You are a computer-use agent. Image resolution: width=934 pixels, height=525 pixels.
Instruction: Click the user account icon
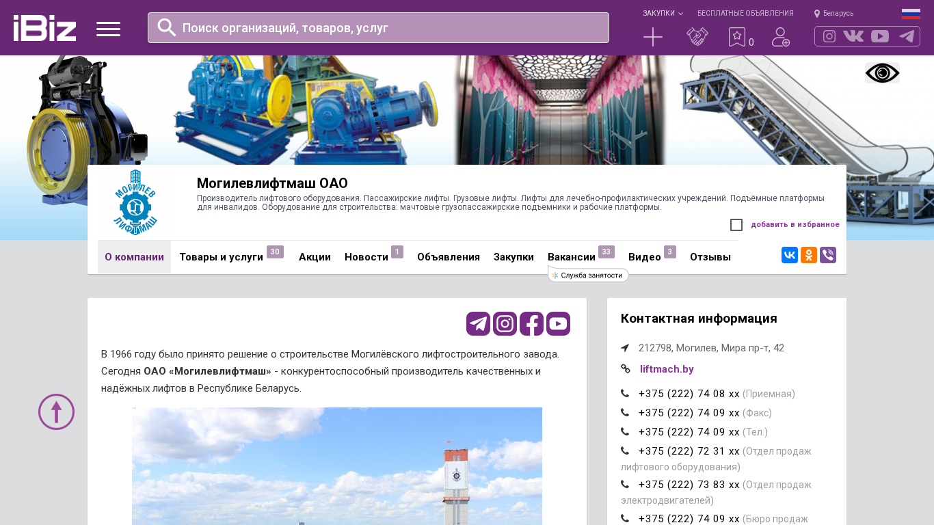[x=781, y=37]
